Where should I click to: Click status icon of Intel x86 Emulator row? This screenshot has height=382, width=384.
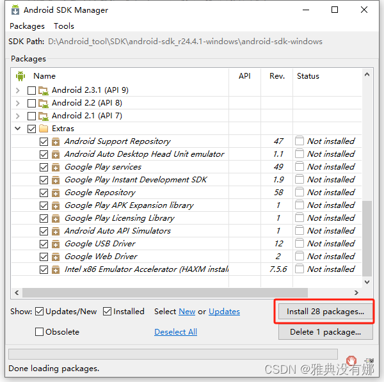(x=300, y=269)
